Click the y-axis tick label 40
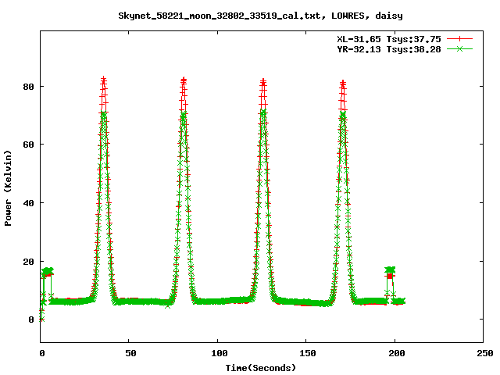Screen dimensions: 500x375 click(28, 203)
